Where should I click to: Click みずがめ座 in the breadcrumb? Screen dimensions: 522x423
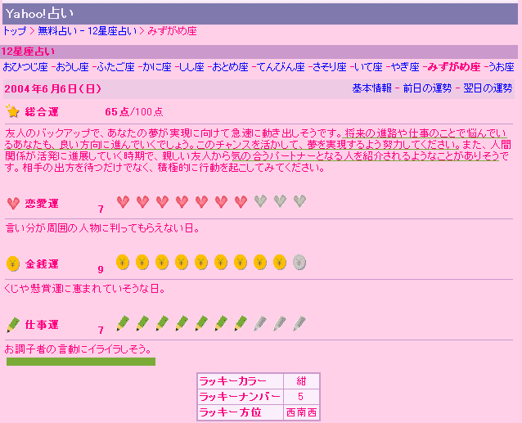[172, 31]
